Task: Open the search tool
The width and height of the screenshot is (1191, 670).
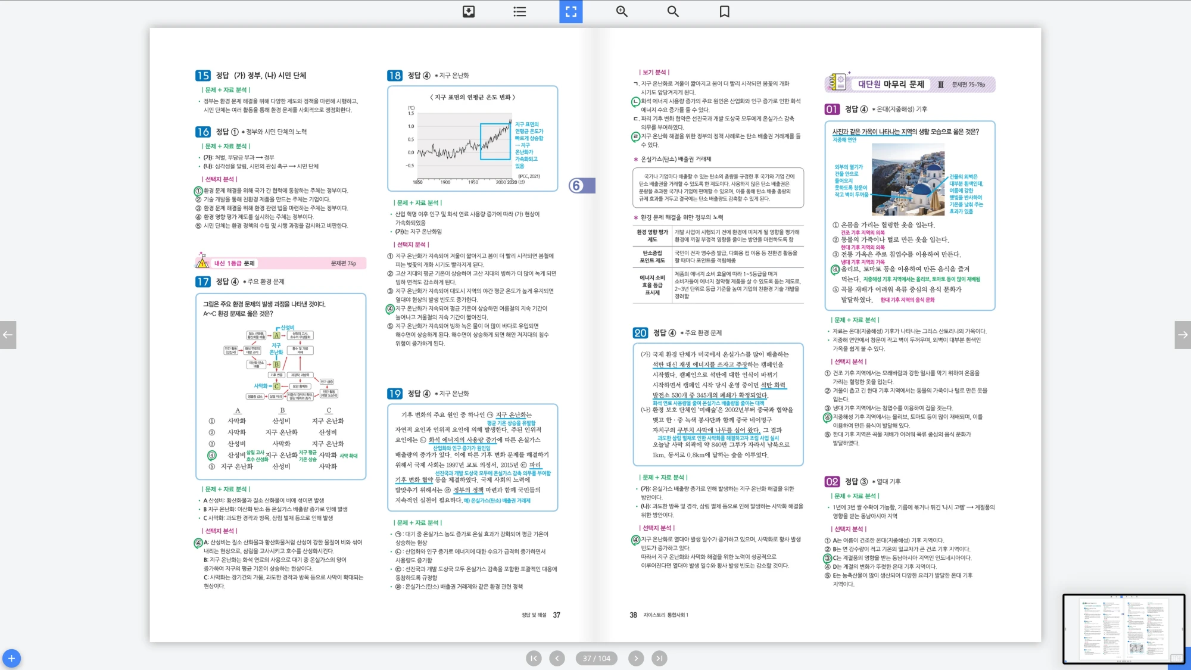Action: 673,11
